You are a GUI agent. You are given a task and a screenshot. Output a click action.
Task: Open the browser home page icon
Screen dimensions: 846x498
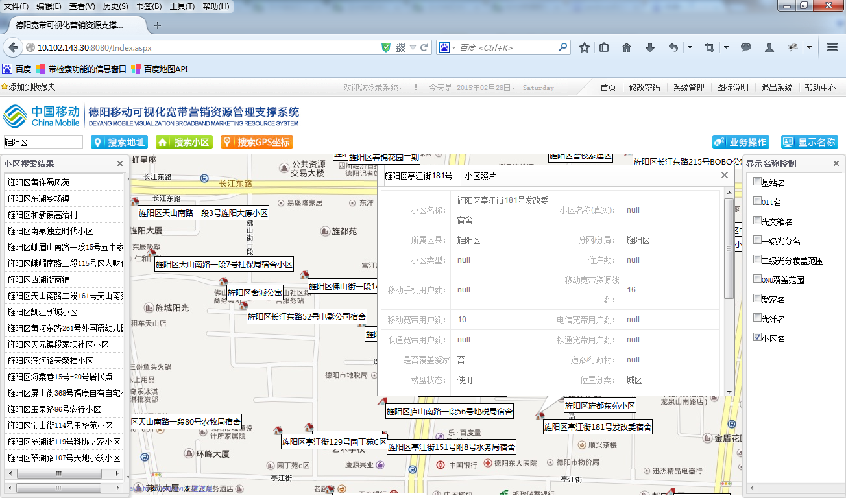[627, 47]
